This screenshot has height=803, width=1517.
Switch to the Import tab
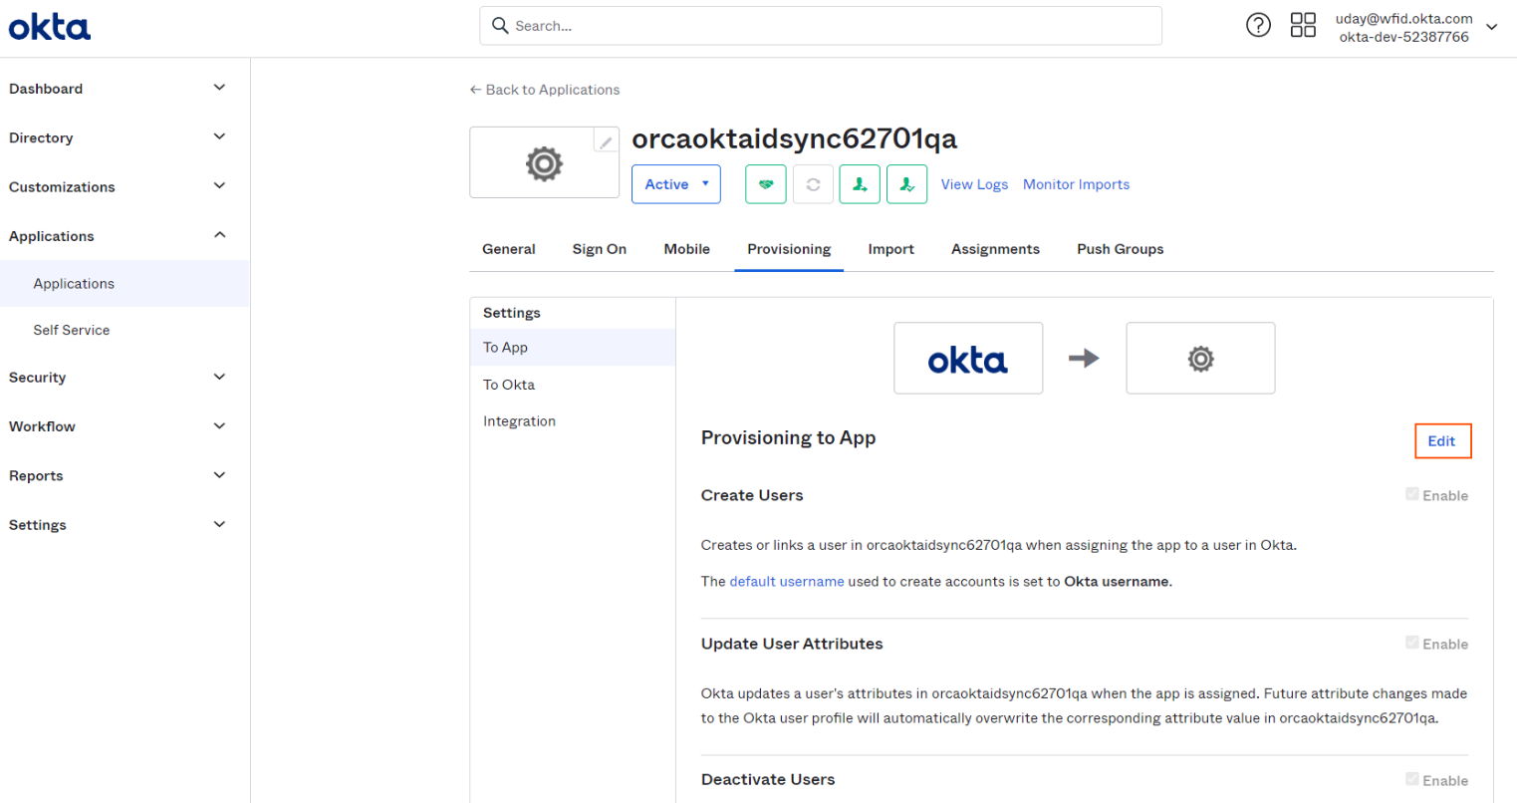[x=890, y=249]
